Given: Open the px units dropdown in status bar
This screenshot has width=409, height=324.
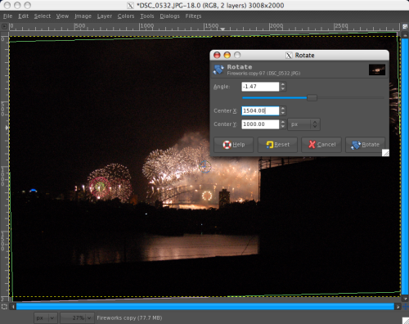Looking at the screenshot, I should (x=46, y=317).
